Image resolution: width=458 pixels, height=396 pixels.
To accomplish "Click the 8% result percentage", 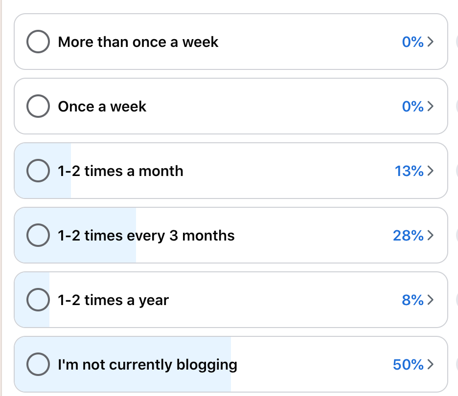I will coord(412,300).
